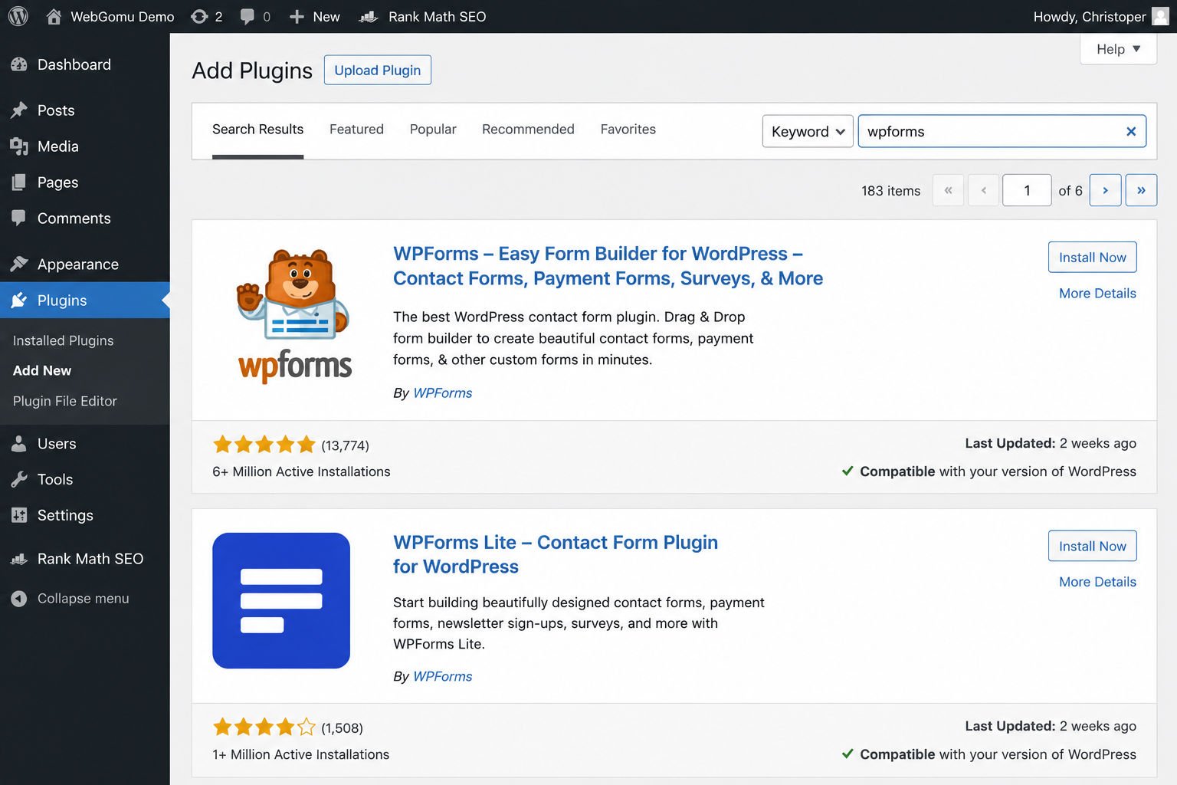Open the New content menu in the admin bar

click(315, 16)
